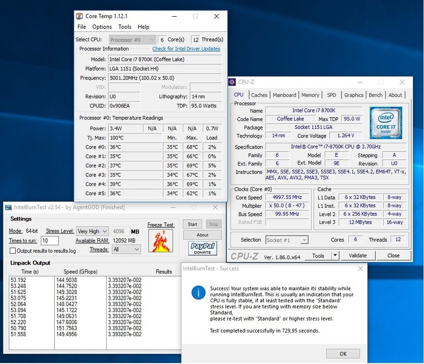
Task: Click the Multiplier value x 50.0 (8 - 47)
Action: (x=287, y=206)
